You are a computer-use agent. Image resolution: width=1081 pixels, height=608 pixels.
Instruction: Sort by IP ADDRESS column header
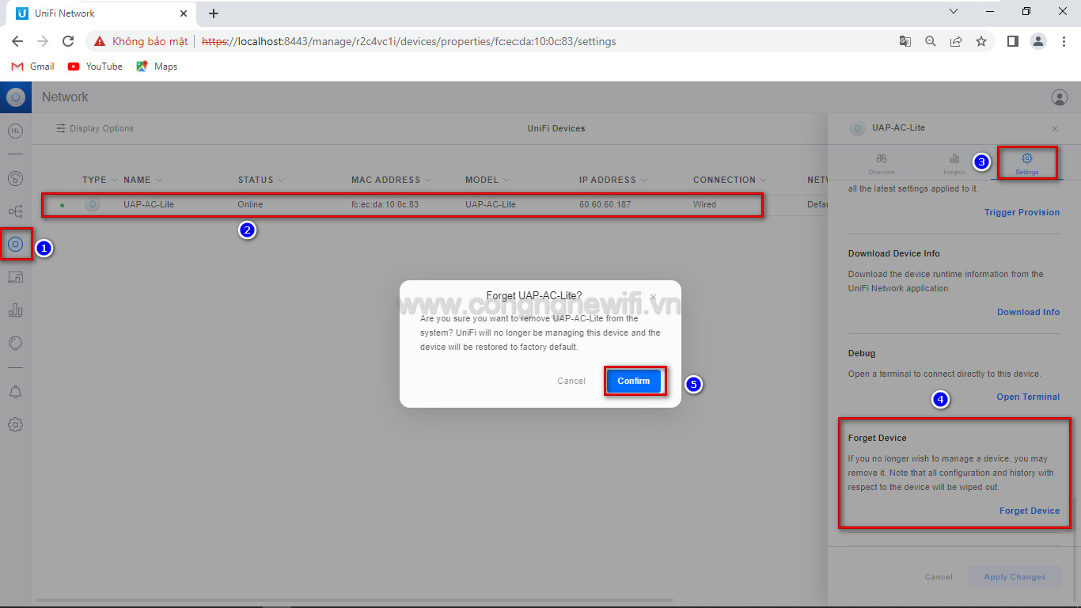coord(613,180)
